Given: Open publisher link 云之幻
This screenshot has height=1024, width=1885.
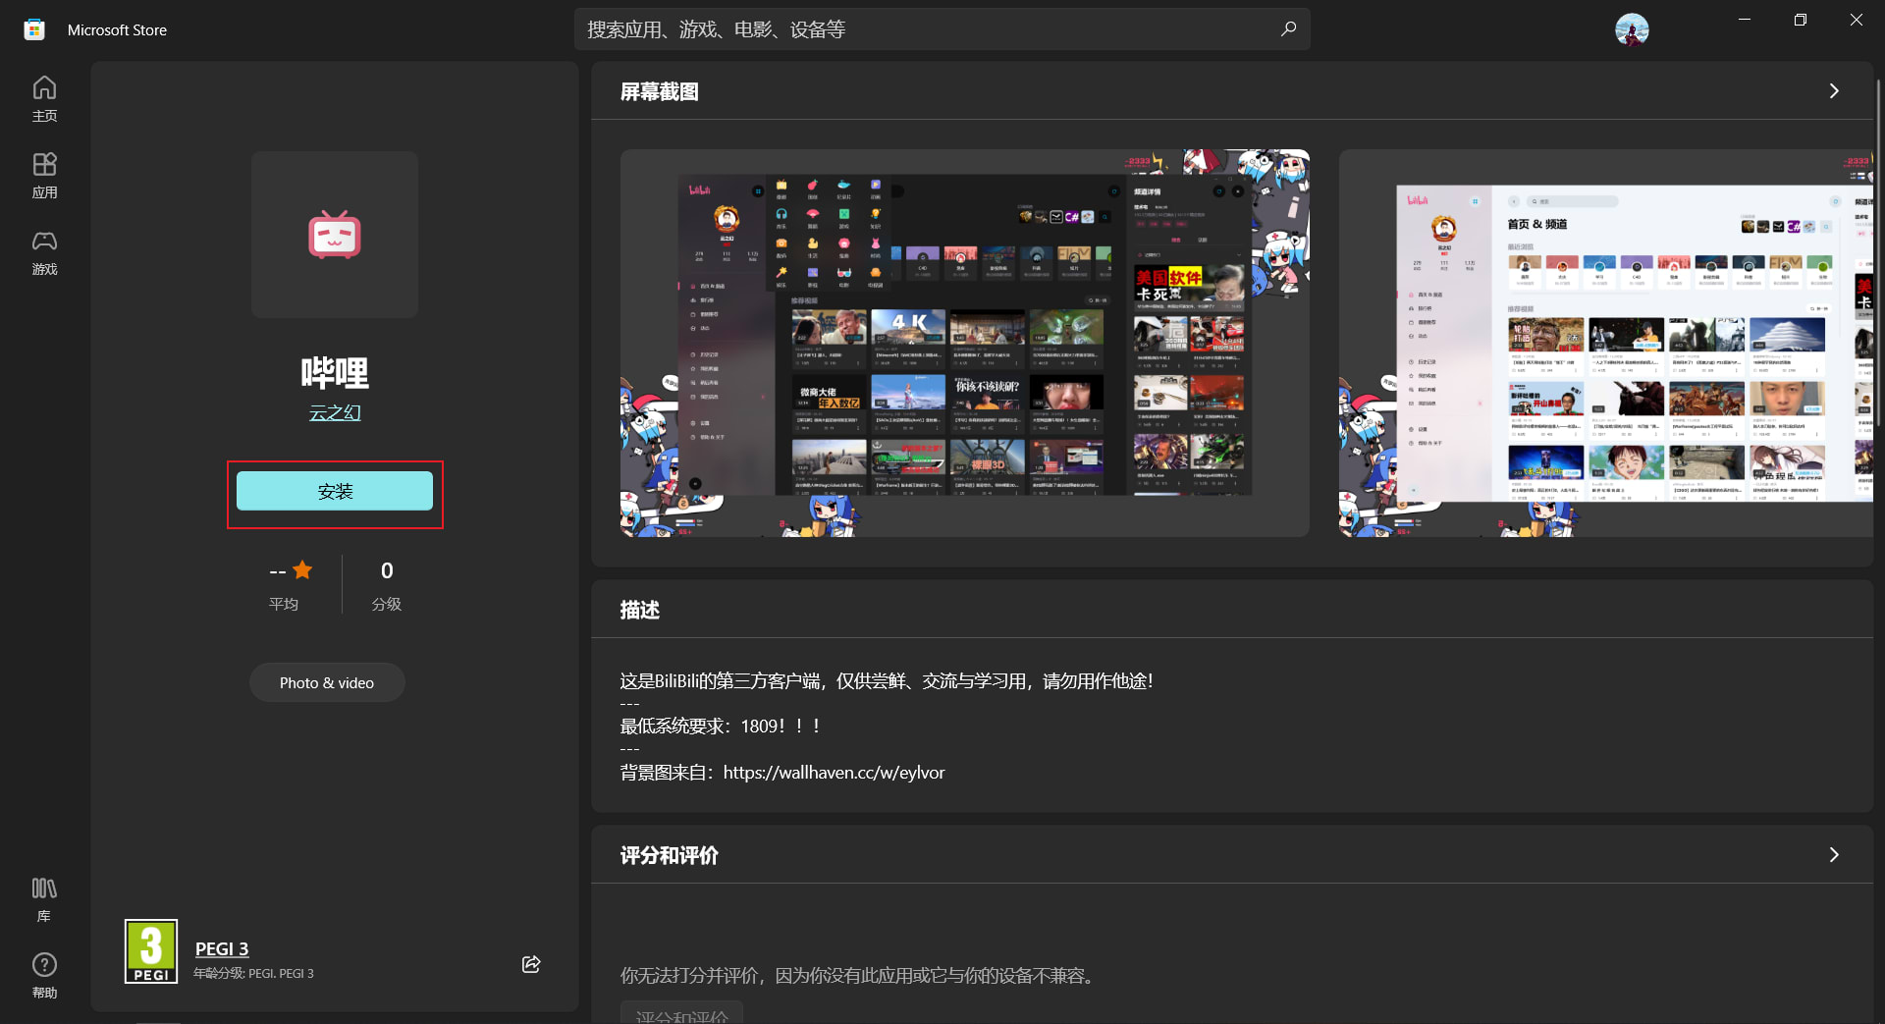Looking at the screenshot, I should (x=335, y=412).
